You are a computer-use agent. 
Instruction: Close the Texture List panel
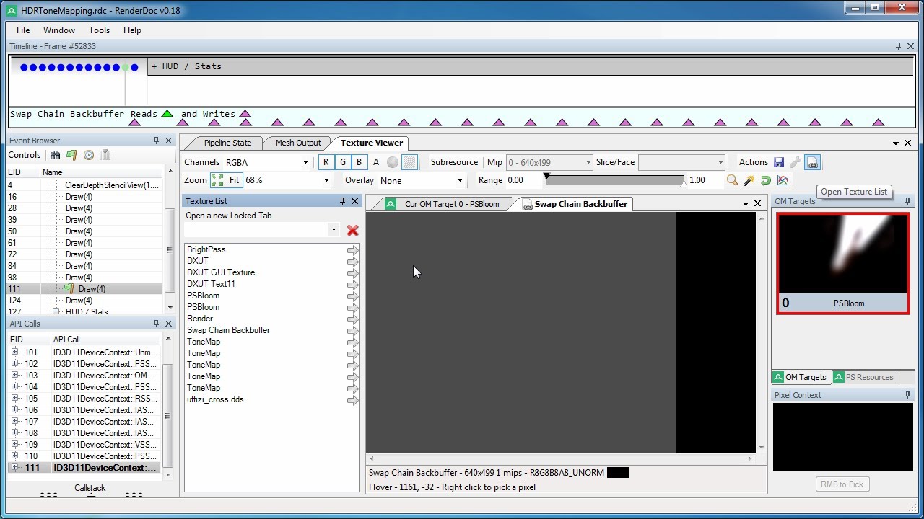tap(354, 201)
